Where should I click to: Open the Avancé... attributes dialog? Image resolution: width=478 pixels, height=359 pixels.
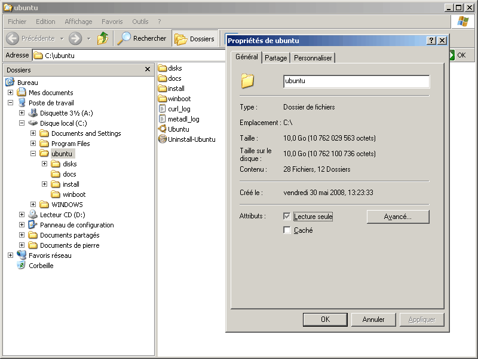click(x=398, y=217)
